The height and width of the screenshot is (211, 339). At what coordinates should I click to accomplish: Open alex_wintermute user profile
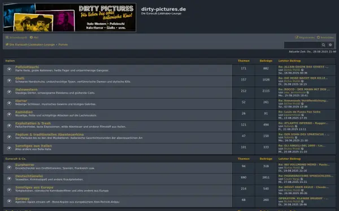[295, 92]
